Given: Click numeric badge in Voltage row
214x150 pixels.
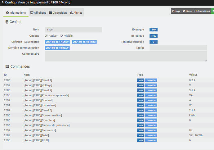Looking at the screenshot, I should point(151,85).
